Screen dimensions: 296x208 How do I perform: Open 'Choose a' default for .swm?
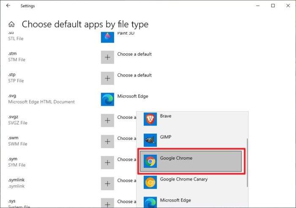pyautogui.click(x=127, y=139)
